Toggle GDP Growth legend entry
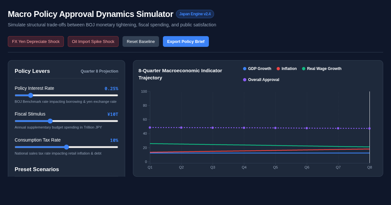Image resolution: width=391 pixels, height=205 pixels. 257,69
